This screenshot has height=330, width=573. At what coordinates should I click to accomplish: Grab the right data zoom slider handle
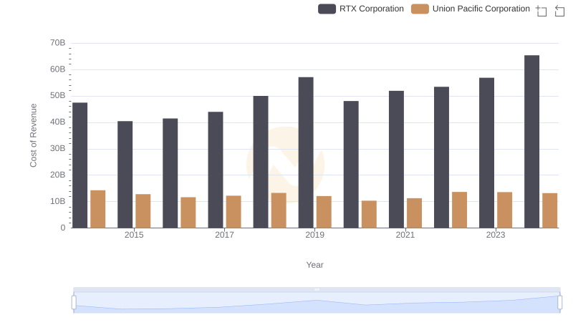pyautogui.click(x=560, y=303)
